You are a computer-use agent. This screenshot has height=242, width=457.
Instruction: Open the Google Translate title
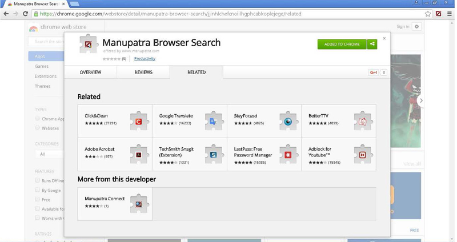[176, 116]
